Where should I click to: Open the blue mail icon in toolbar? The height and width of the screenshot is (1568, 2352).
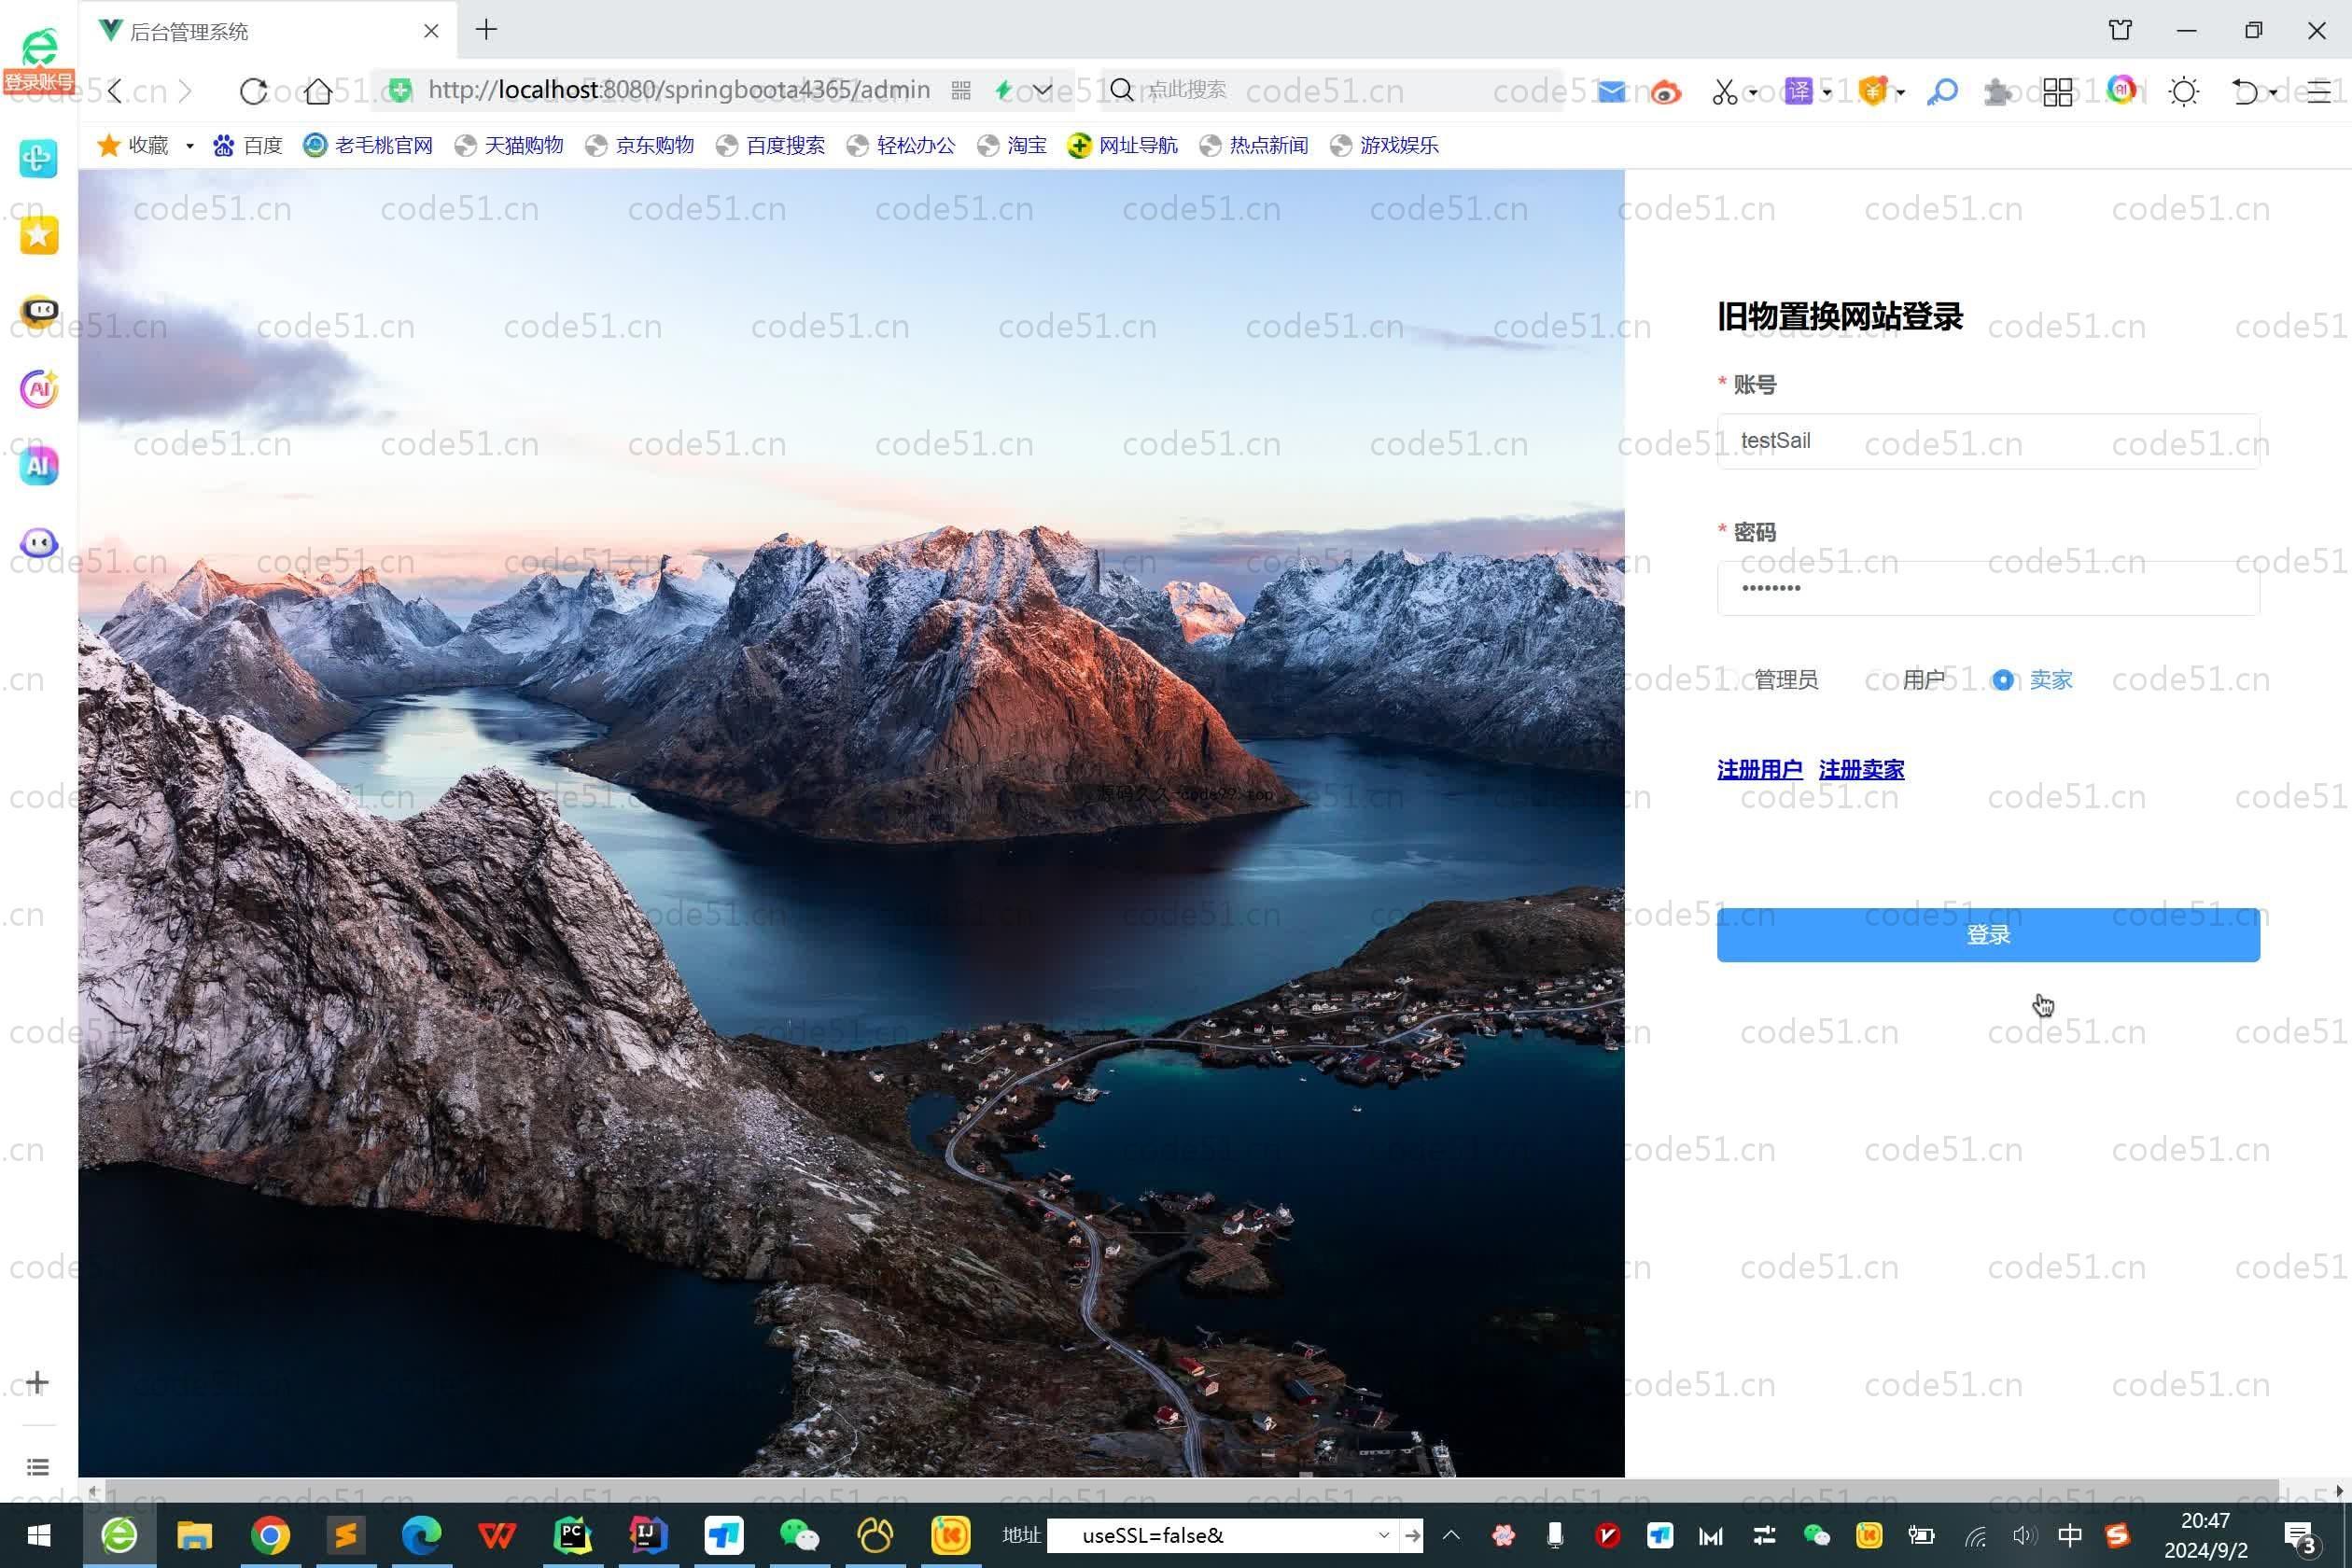pos(1611,92)
